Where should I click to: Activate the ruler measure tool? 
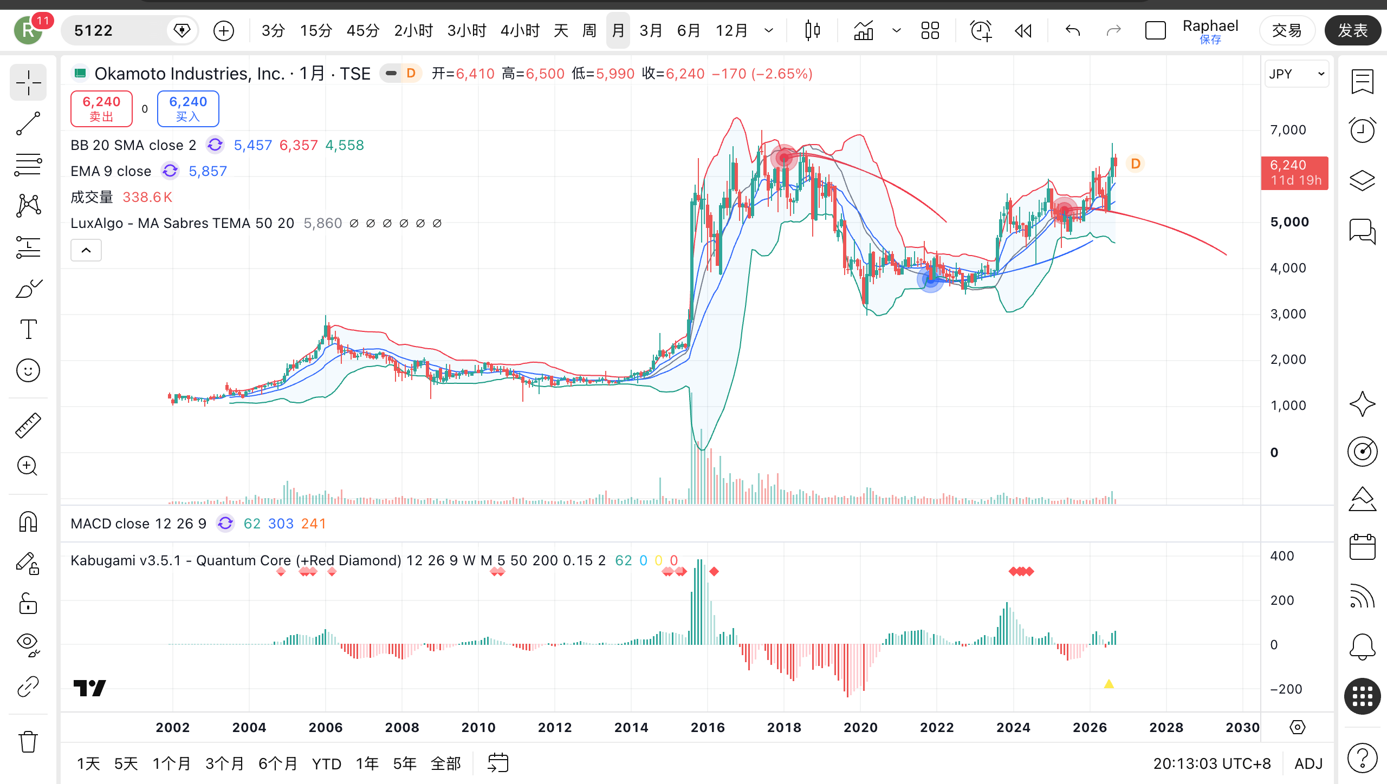[28, 426]
